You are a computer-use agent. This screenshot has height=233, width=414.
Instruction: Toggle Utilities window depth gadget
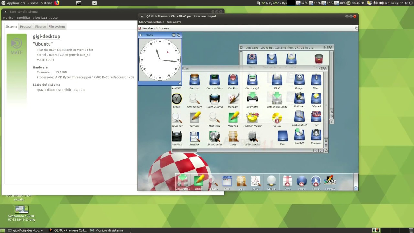(325, 68)
